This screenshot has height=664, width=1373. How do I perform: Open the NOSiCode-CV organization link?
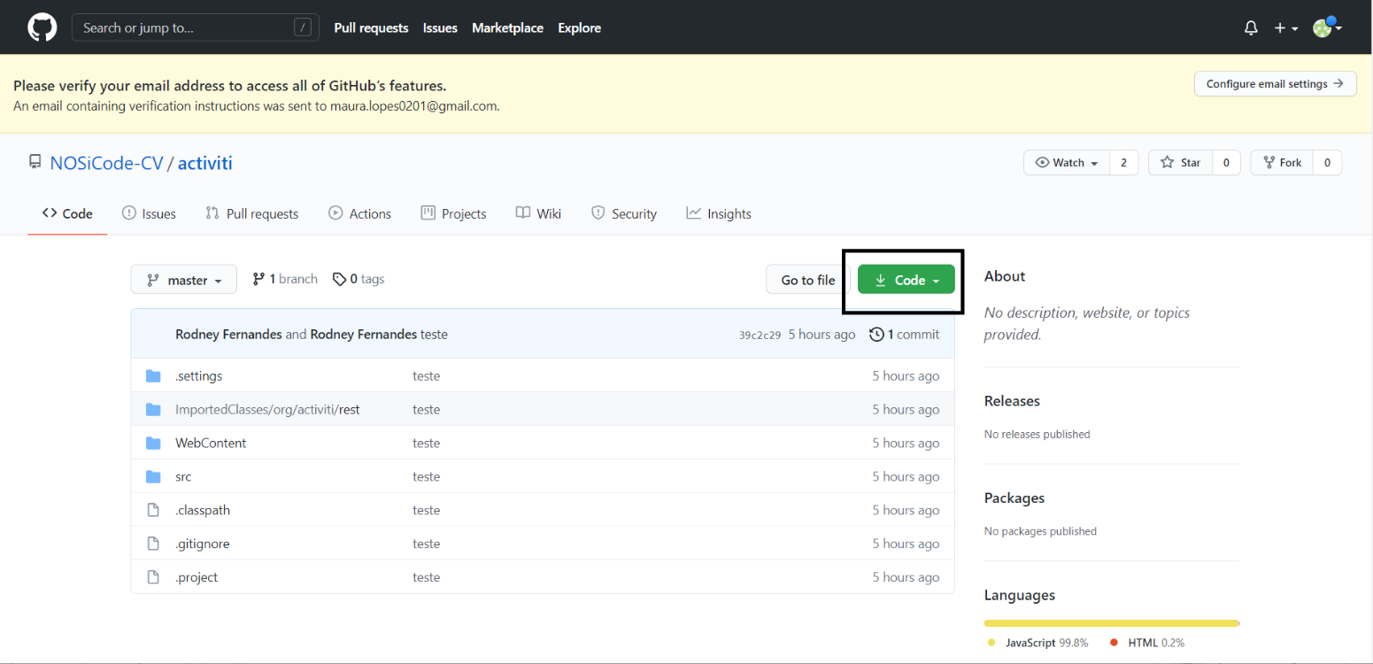point(106,163)
